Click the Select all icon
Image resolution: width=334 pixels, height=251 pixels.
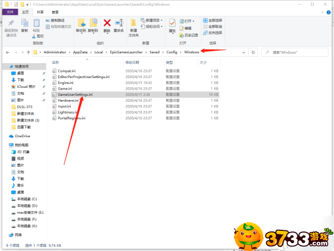205,21
